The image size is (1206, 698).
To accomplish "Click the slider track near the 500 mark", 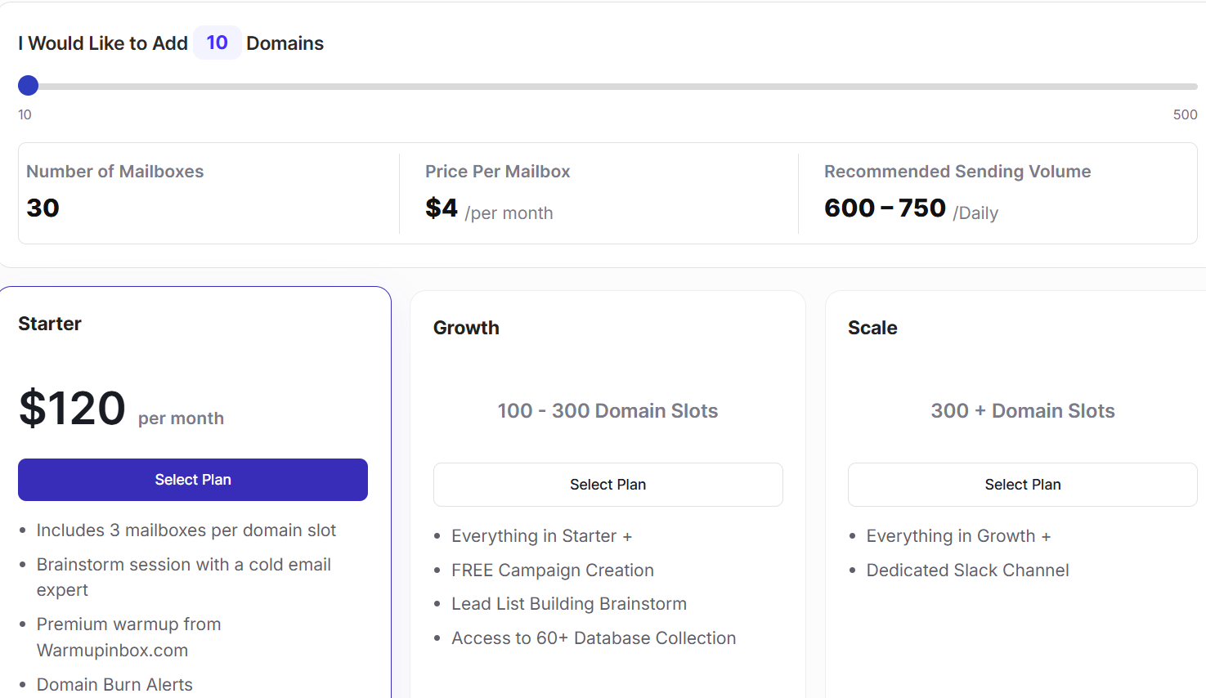I will pyautogui.click(x=1177, y=85).
